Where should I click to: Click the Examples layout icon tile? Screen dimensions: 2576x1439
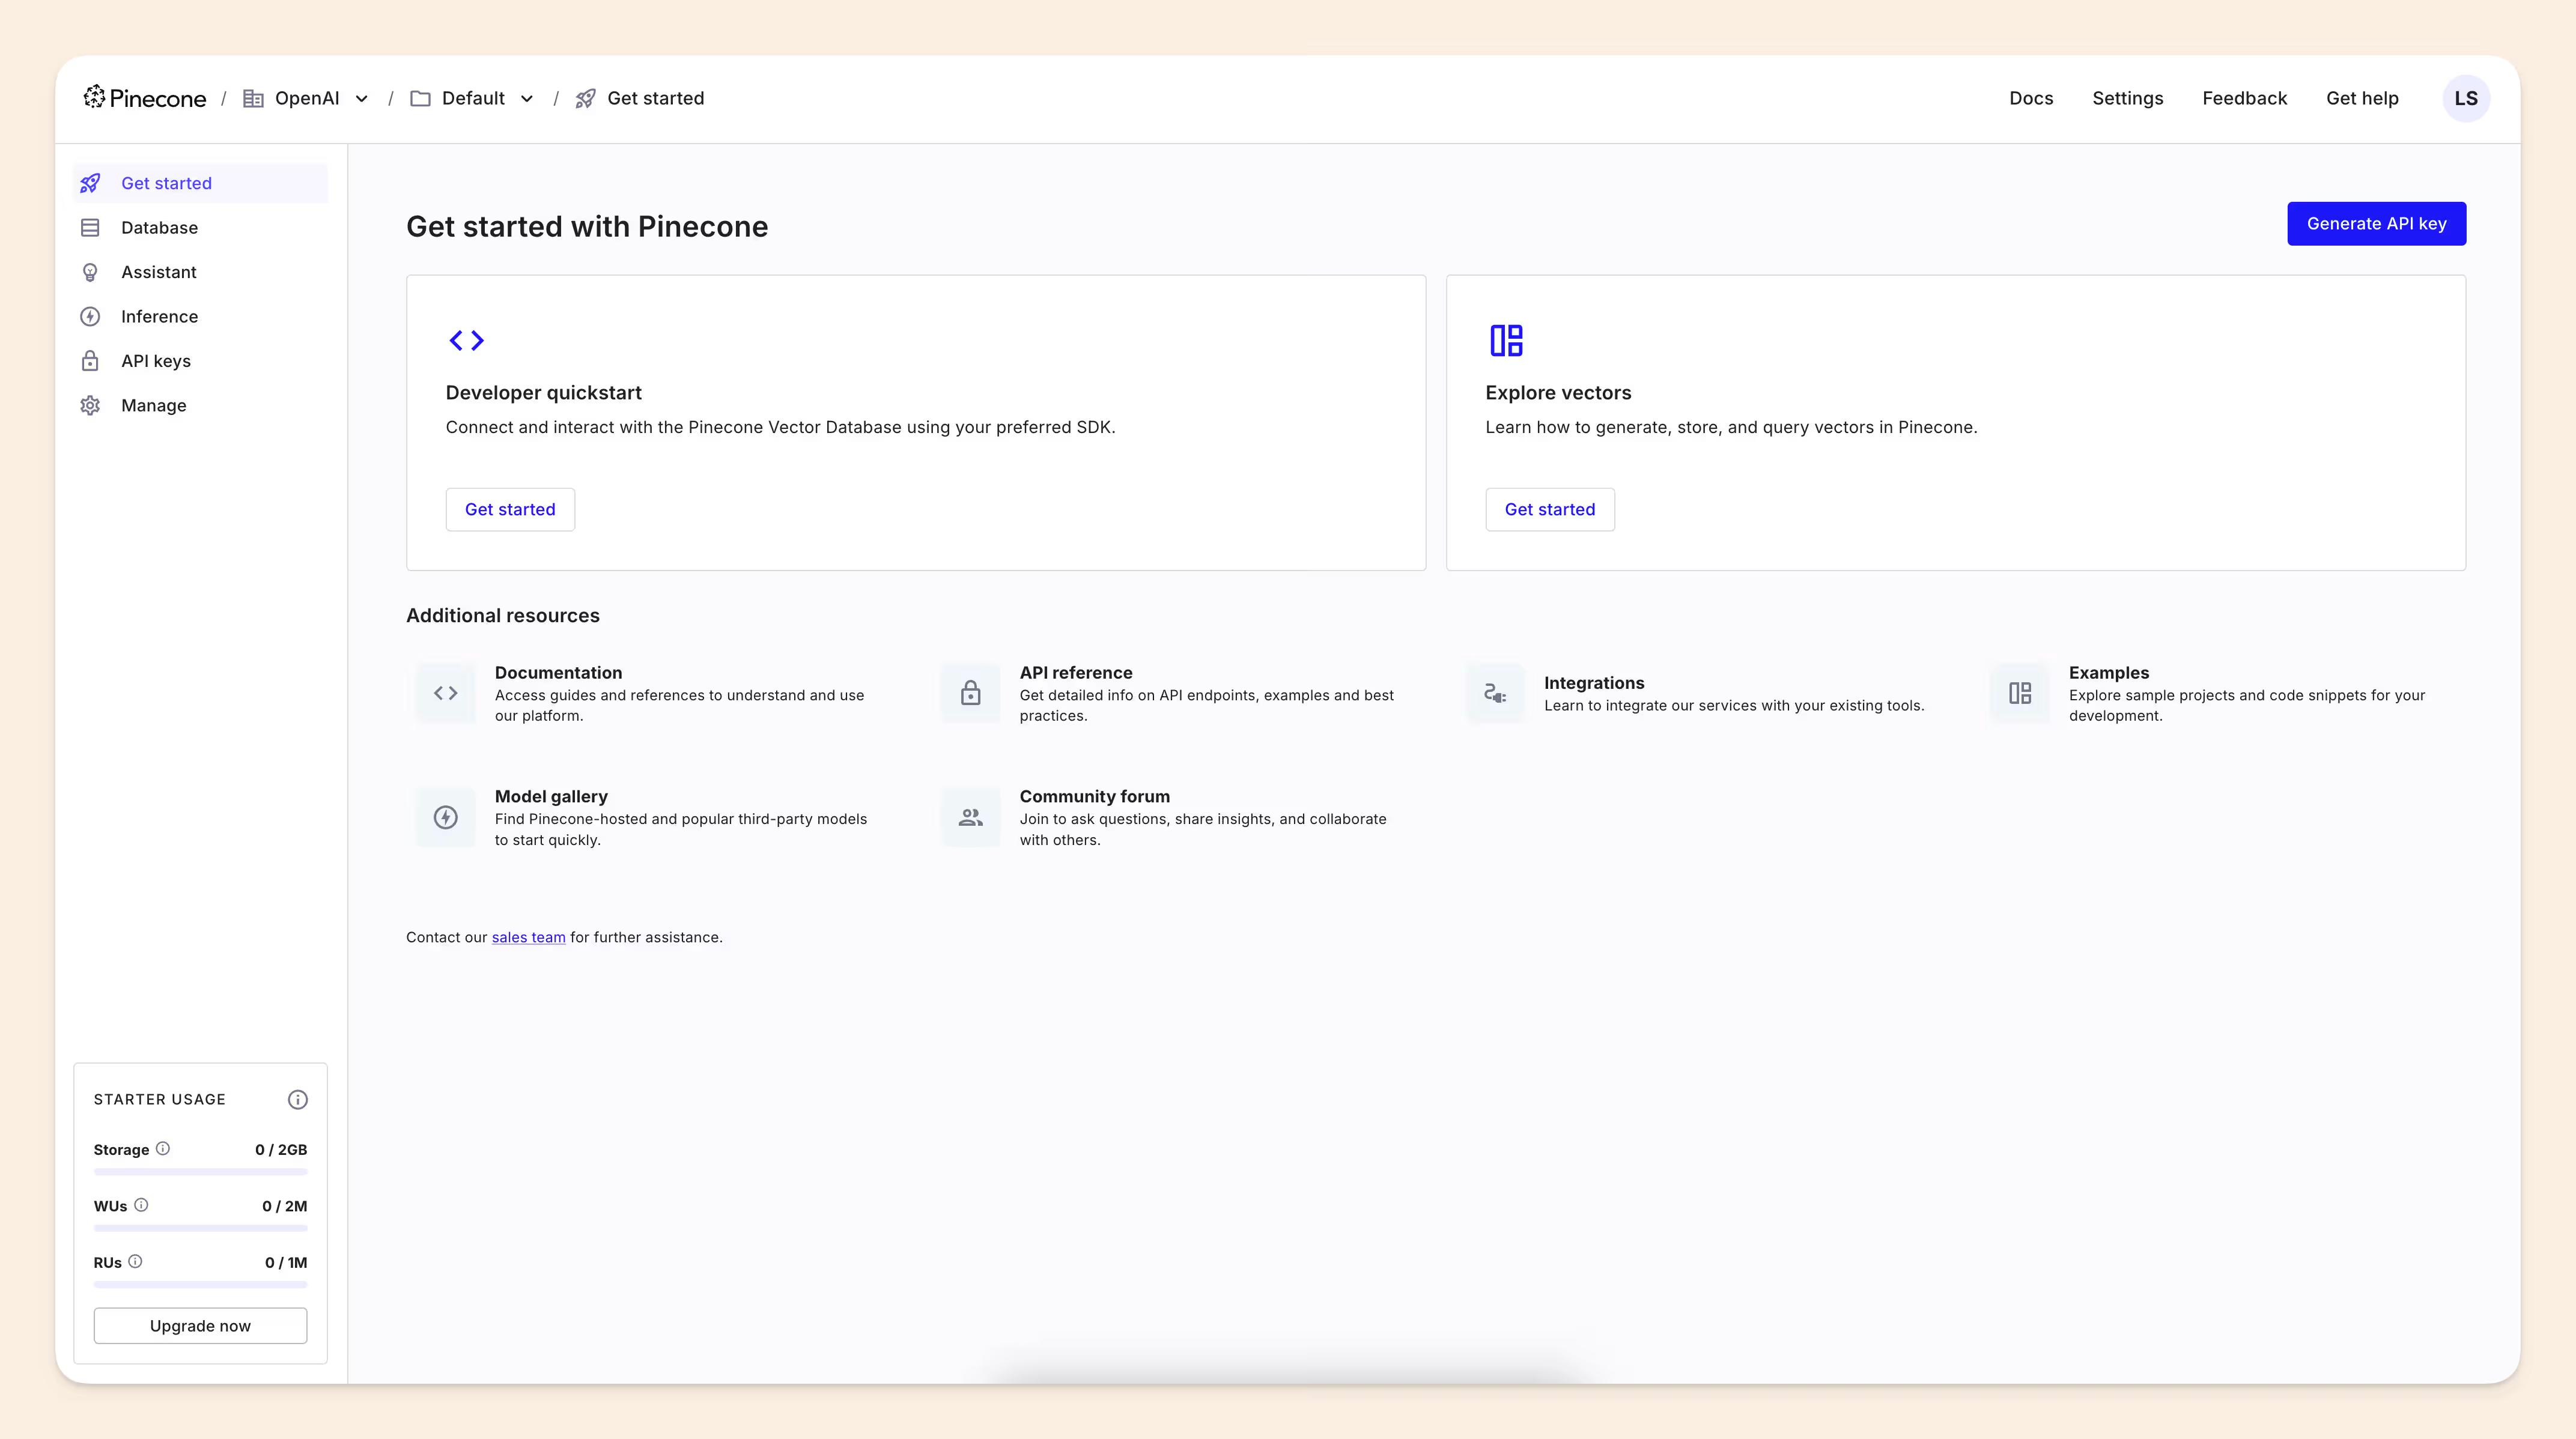[x=2020, y=693]
